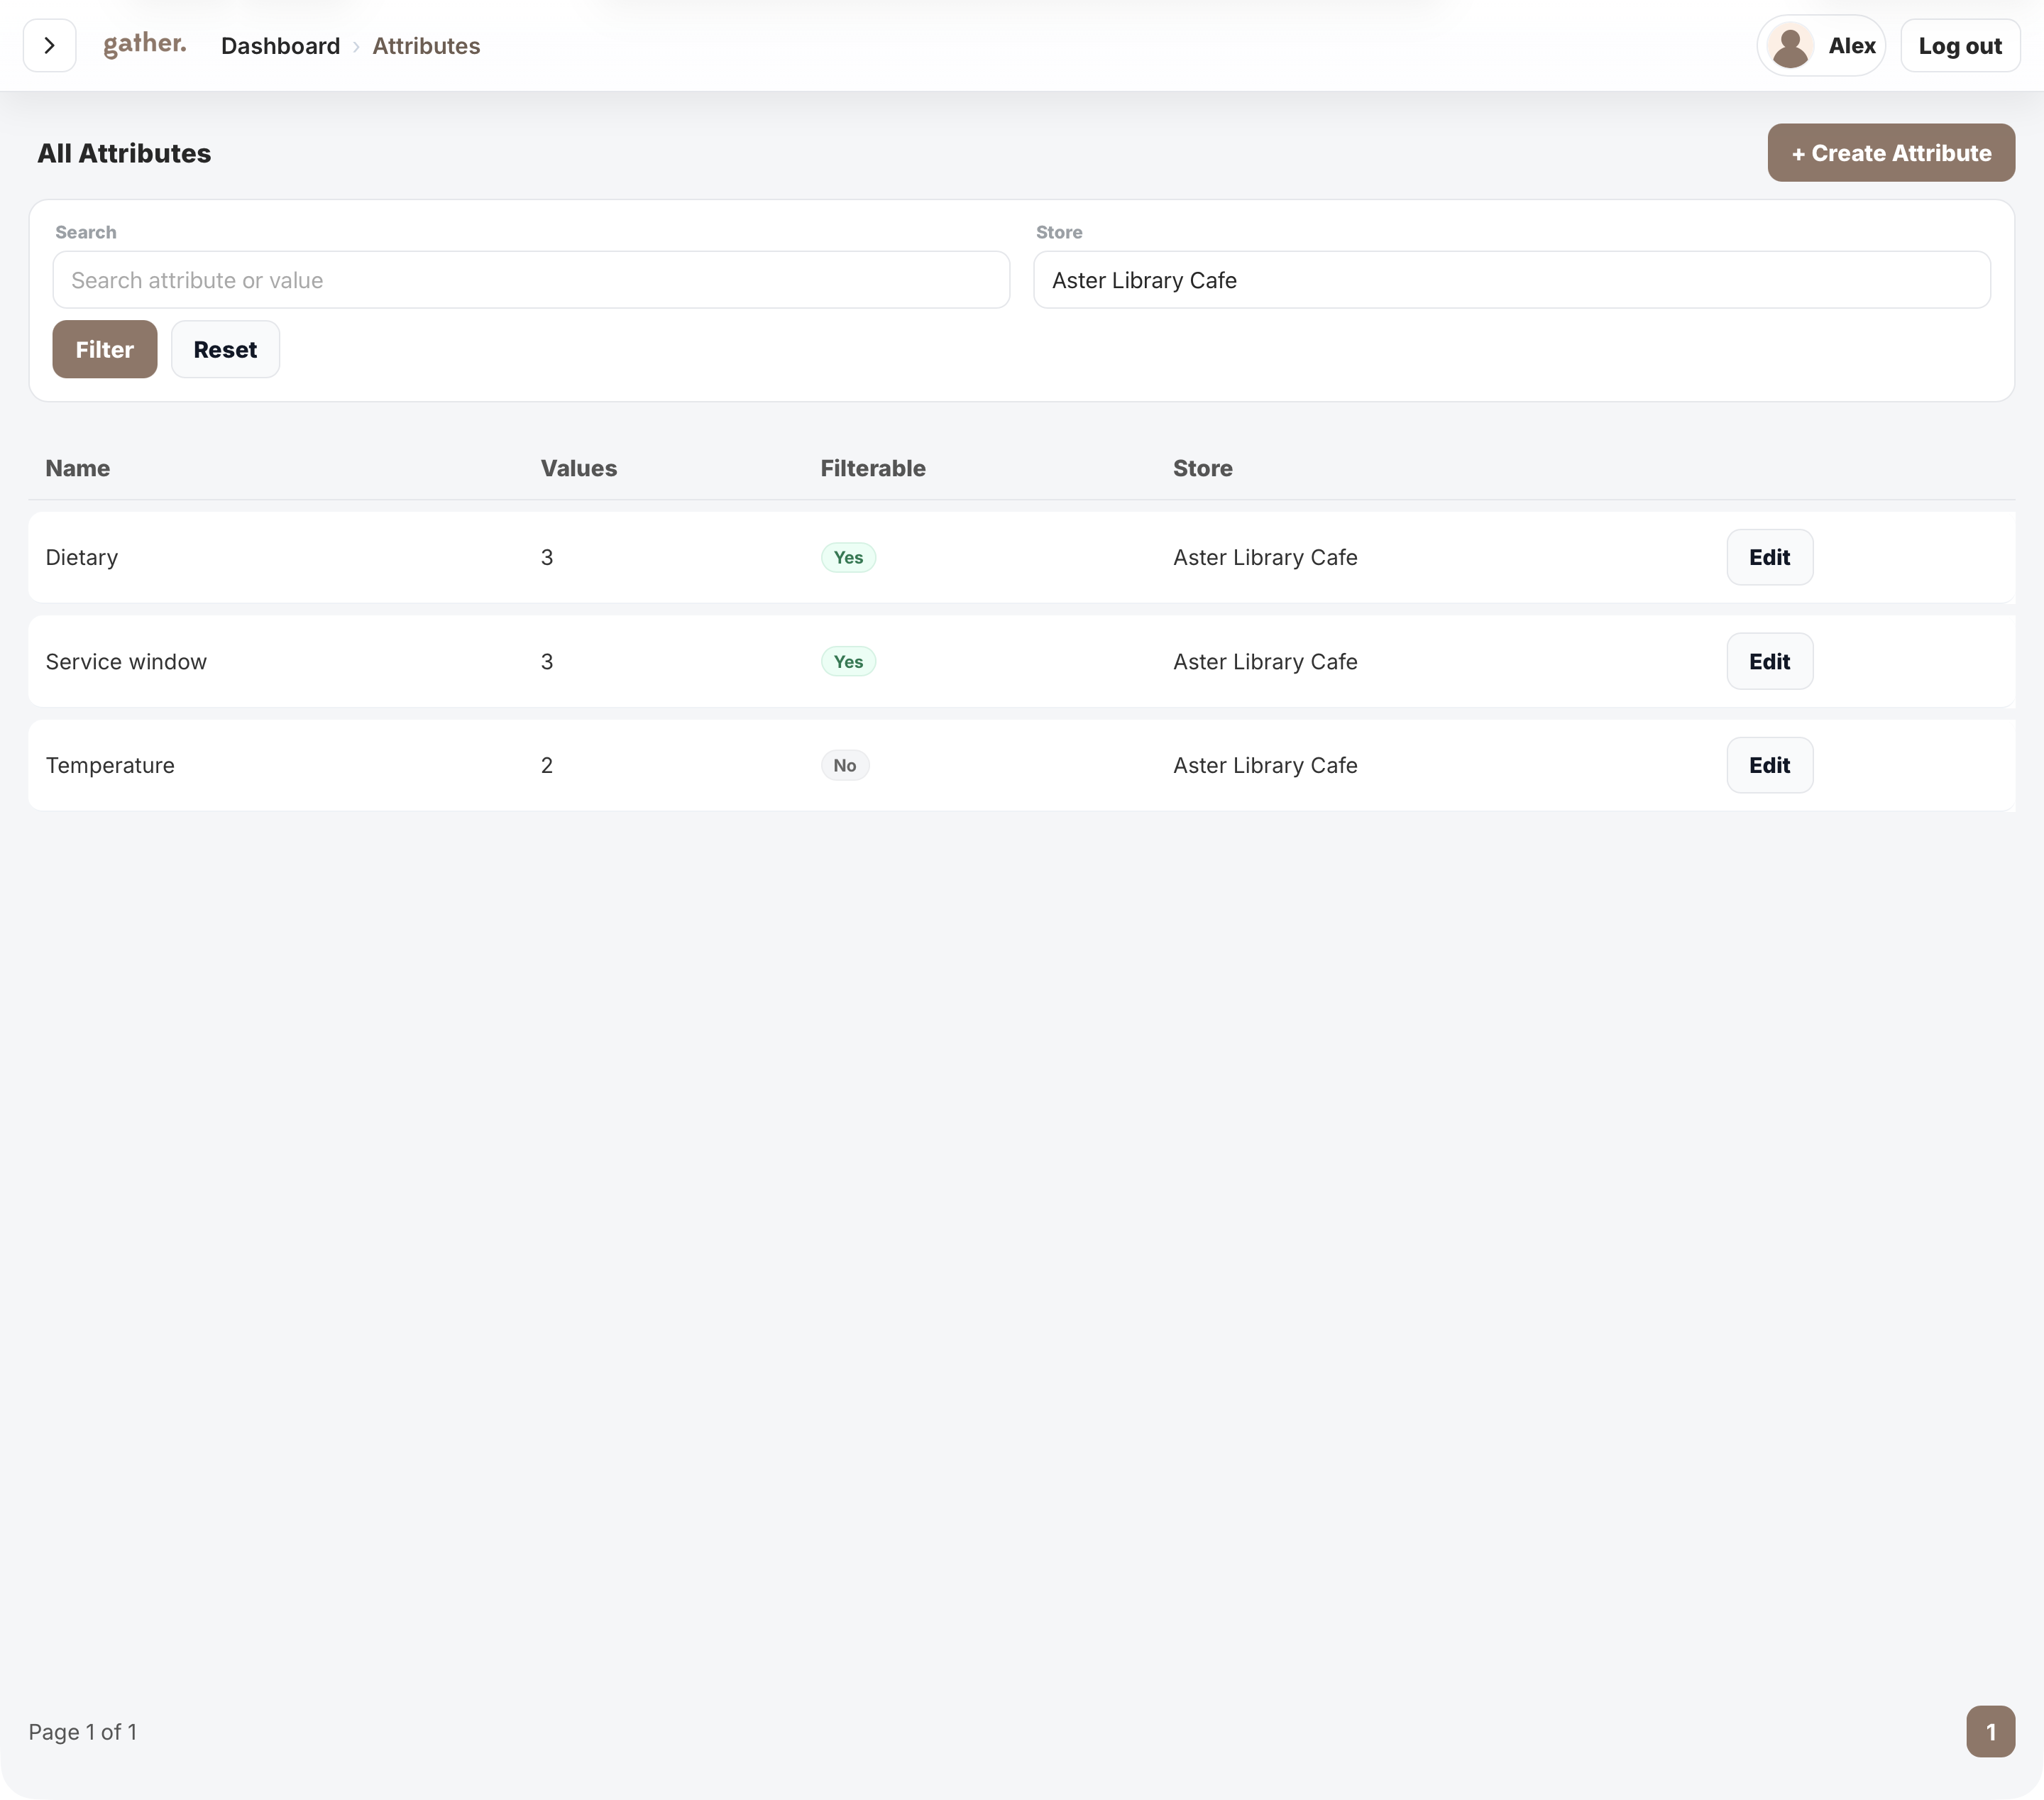Click the gather. logo
This screenshot has width=2044, height=1800.
145,44
